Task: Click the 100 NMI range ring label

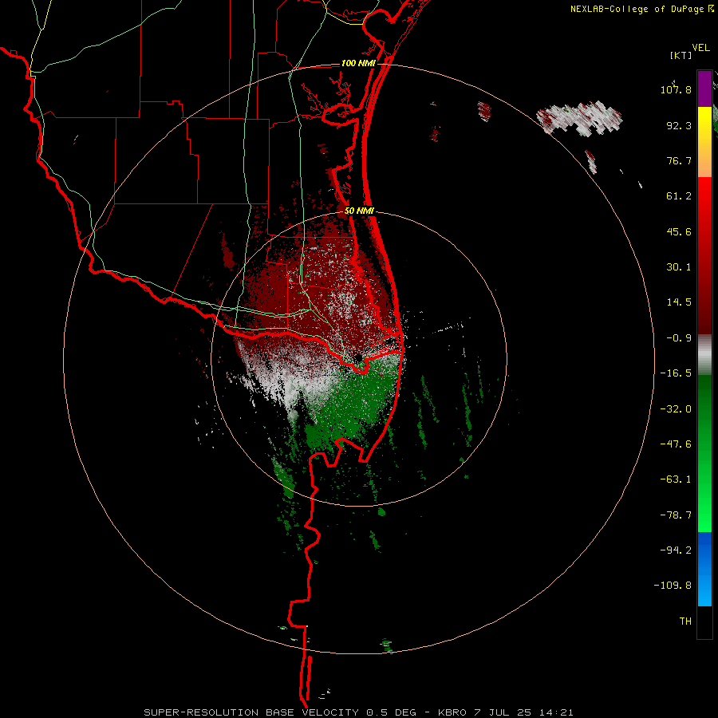Action: point(358,63)
